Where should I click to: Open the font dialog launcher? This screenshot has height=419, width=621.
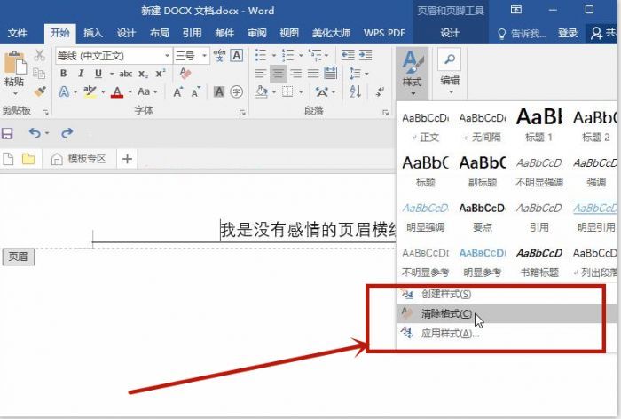[242, 113]
